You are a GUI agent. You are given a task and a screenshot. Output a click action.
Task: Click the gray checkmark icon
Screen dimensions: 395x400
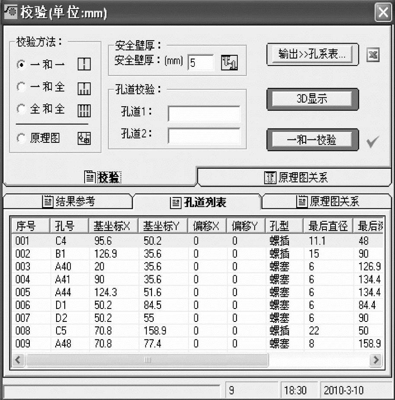[x=373, y=142]
